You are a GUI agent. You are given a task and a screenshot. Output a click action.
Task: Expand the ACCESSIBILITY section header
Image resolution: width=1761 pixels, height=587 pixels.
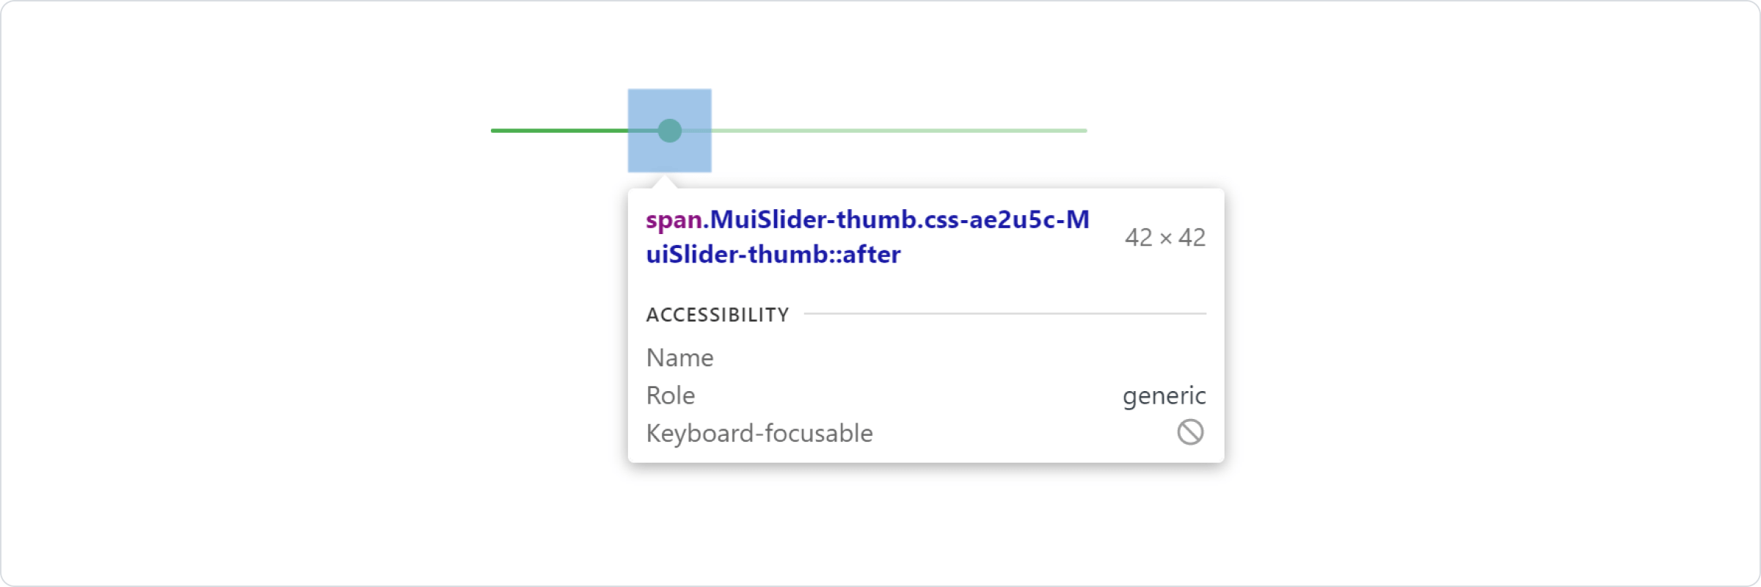pos(717,313)
